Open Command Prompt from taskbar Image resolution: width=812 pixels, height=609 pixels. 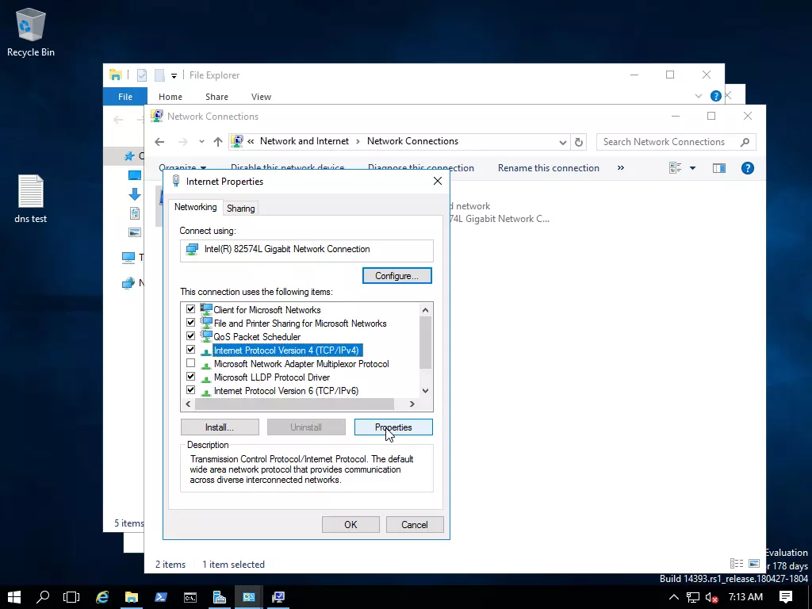click(190, 597)
